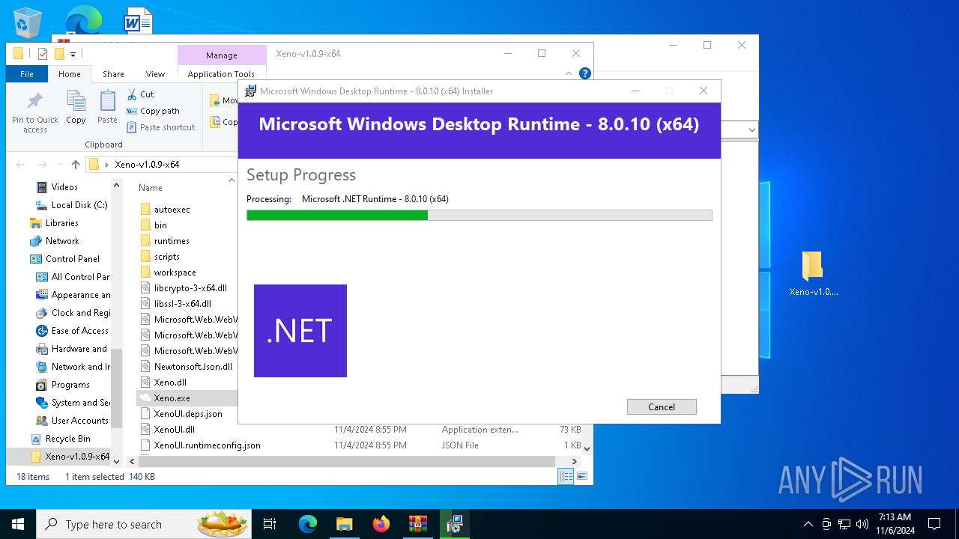Click Cut in Clipboard group
Viewport: 959px width, 539px height.
click(140, 94)
